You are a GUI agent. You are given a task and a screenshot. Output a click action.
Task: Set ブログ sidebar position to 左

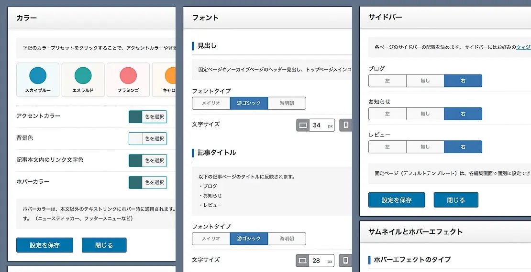point(387,81)
